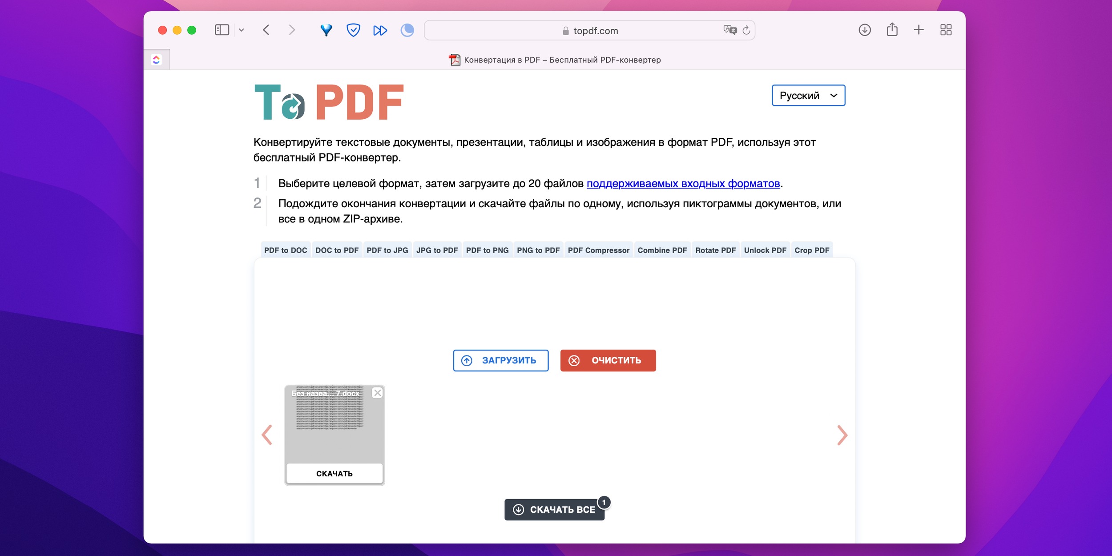Switch to PDF to DOC tab
Viewport: 1112px width, 556px height.
(x=286, y=250)
